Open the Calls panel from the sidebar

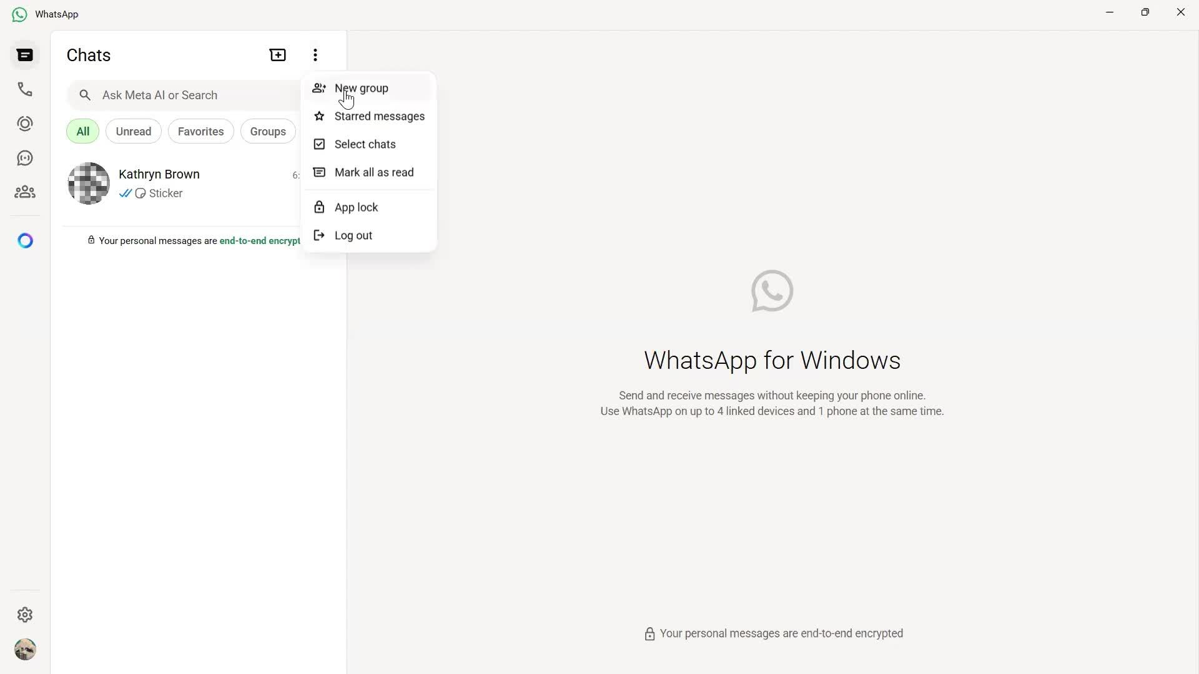pos(24,89)
